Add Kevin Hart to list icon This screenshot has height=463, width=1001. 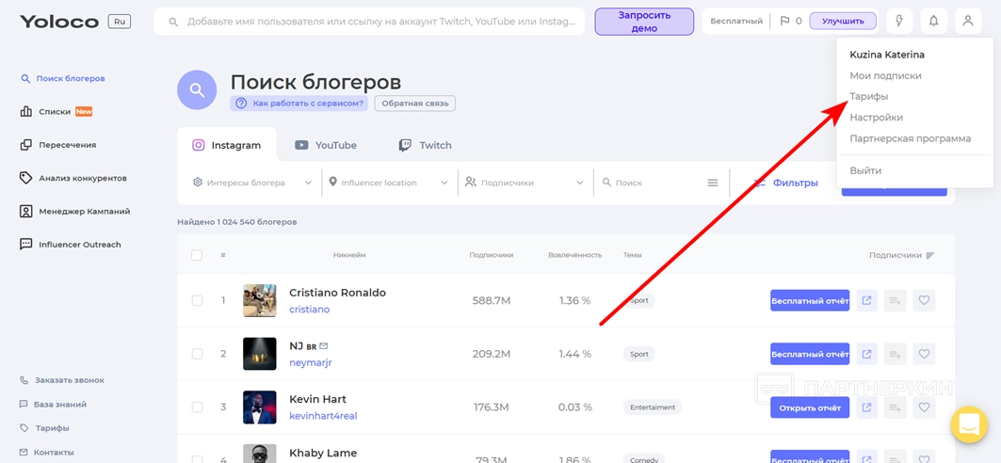(895, 407)
